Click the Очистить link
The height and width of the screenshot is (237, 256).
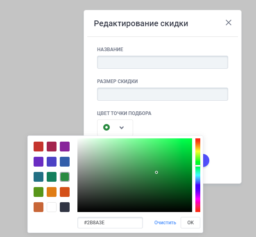click(x=165, y=223)
